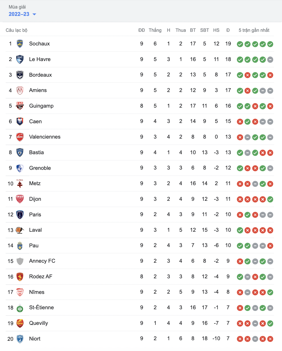The image size is (282, 351).
Task: Click the Valenciennes VAFC crest
Action: (20, 137)
